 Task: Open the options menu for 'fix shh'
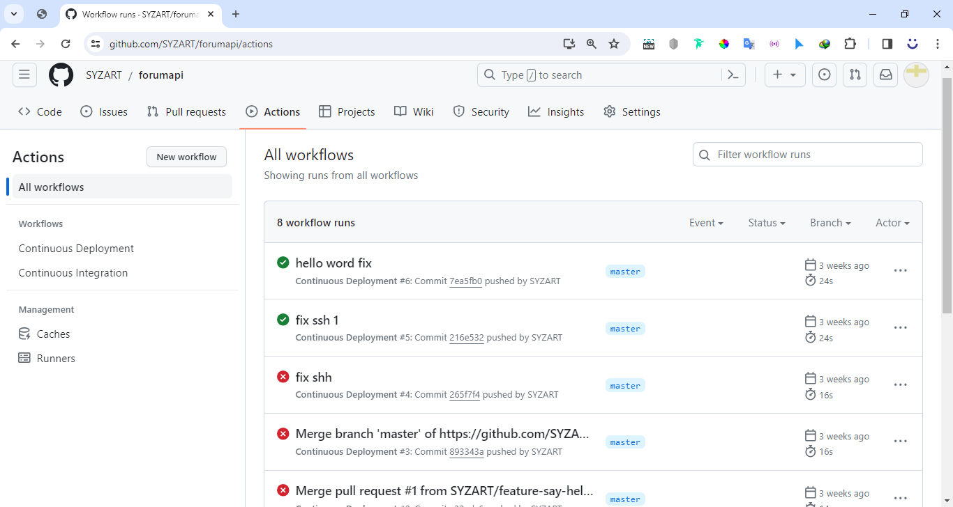click(x=901, y=385)
